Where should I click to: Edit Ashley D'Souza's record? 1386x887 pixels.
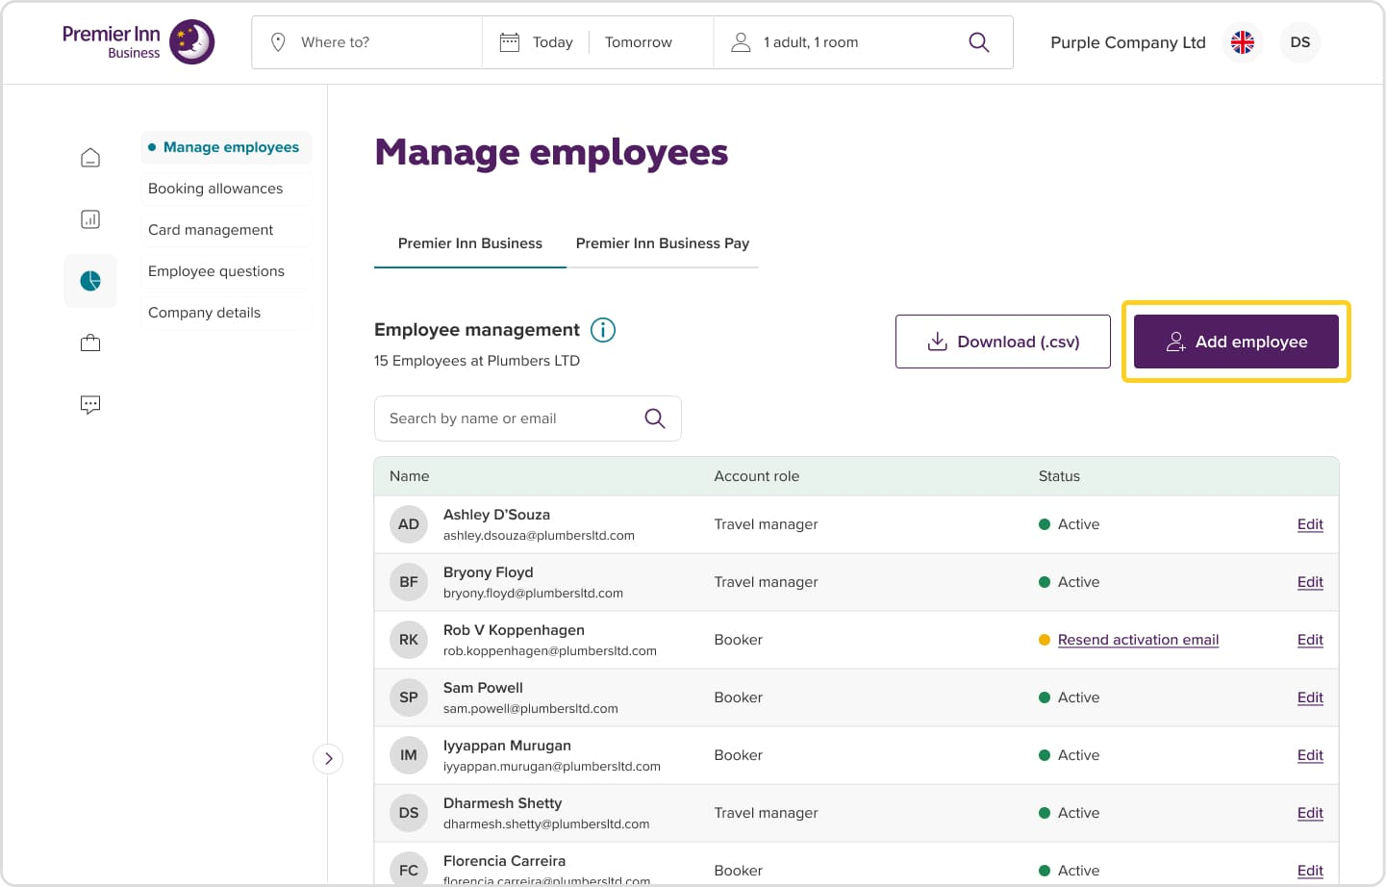coord(1310,524)
